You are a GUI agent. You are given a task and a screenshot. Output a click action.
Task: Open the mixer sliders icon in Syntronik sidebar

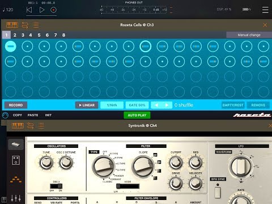point(16,198)
